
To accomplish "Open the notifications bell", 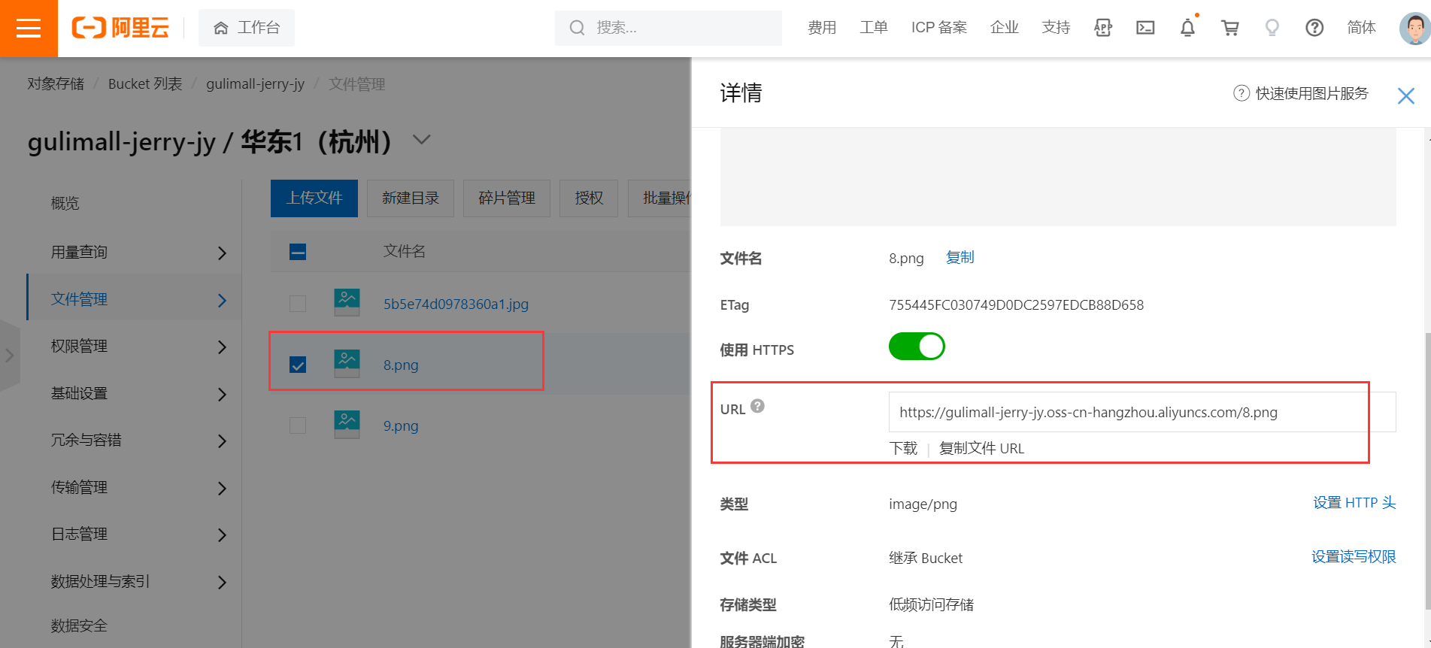I will coord(1187,28).
